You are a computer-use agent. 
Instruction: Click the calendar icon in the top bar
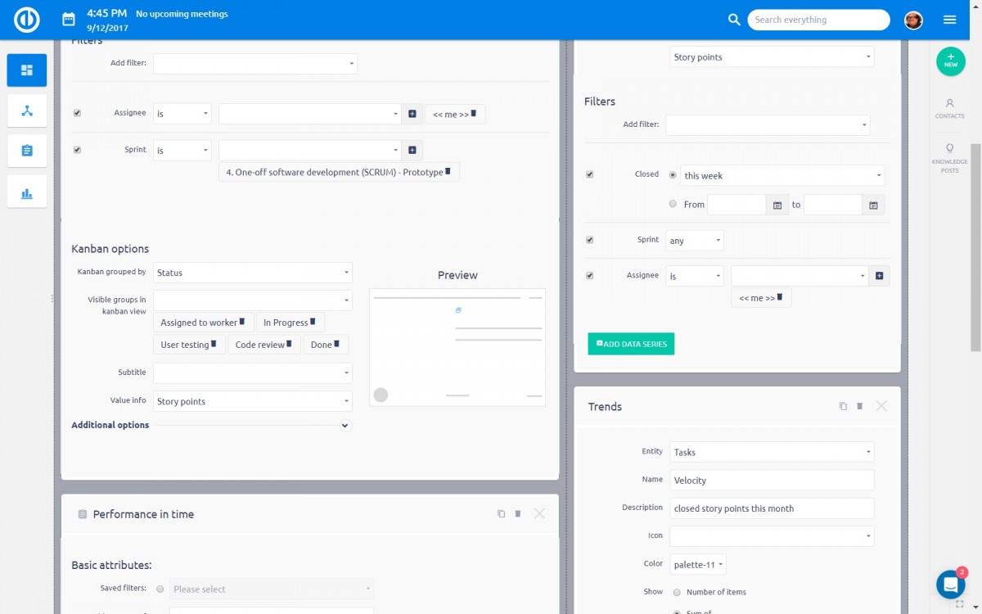tap(69, 19)
